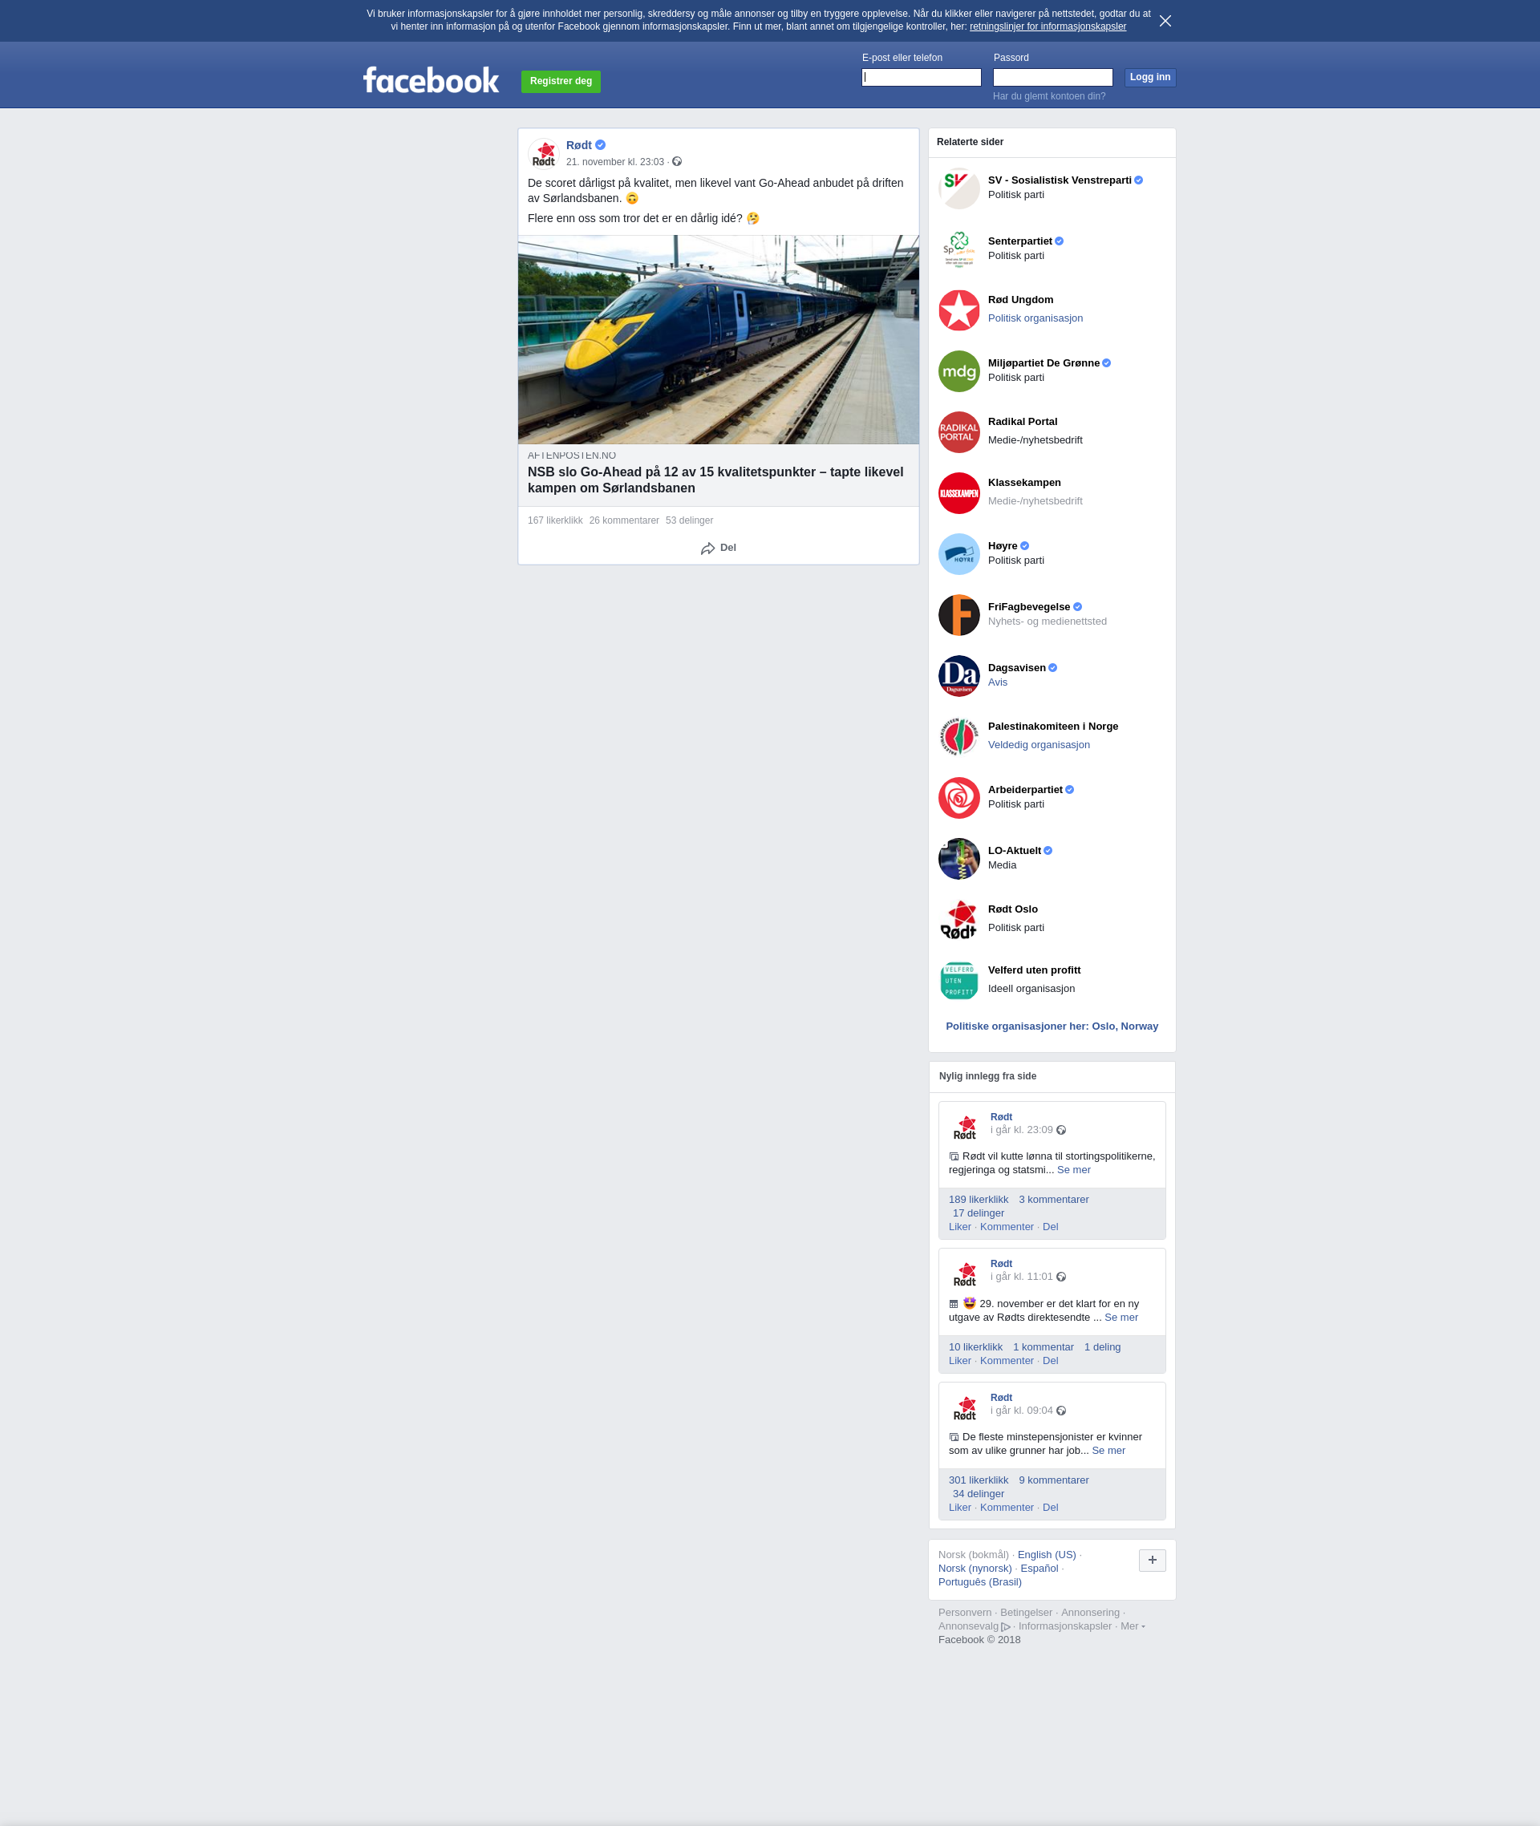Open the add language plus button
This screenshot has width=1540, height=1826.
[x=1152, y=1561]
